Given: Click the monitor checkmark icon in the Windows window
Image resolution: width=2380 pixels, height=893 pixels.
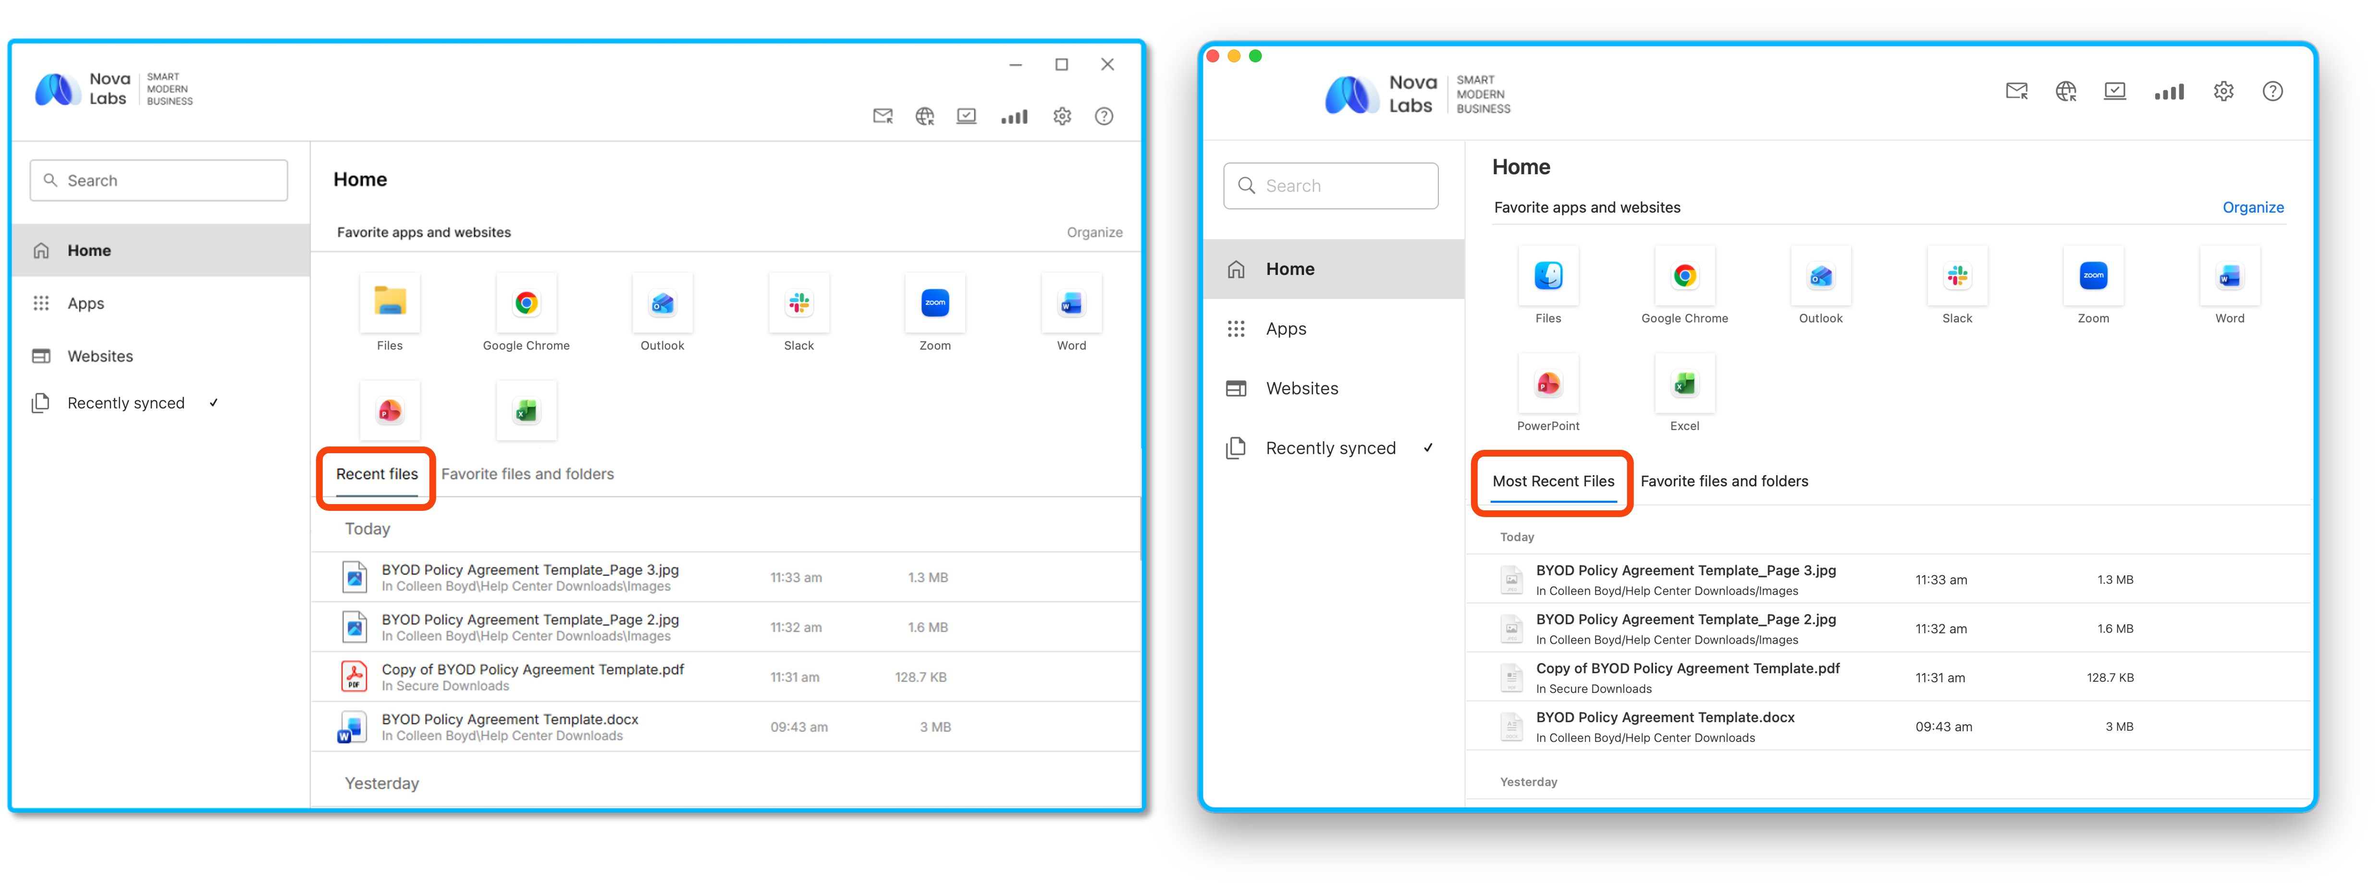Looking at the screenshot, I should (x=967, y=116).
